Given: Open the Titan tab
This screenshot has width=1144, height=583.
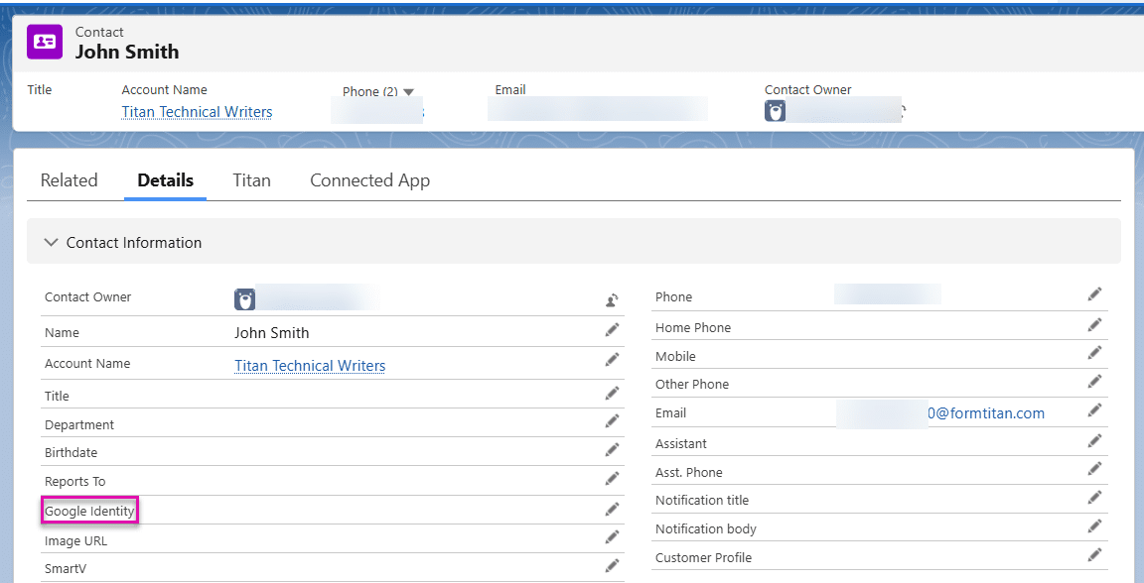Looking at the screenshot, I should (251, 180).
